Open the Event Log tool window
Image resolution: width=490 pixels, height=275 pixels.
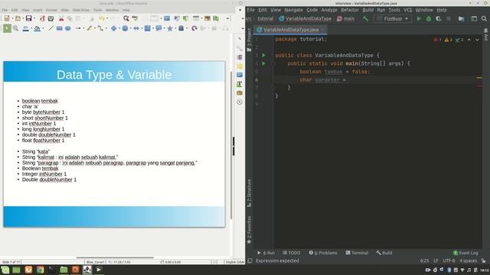click(x=465, y=253)
